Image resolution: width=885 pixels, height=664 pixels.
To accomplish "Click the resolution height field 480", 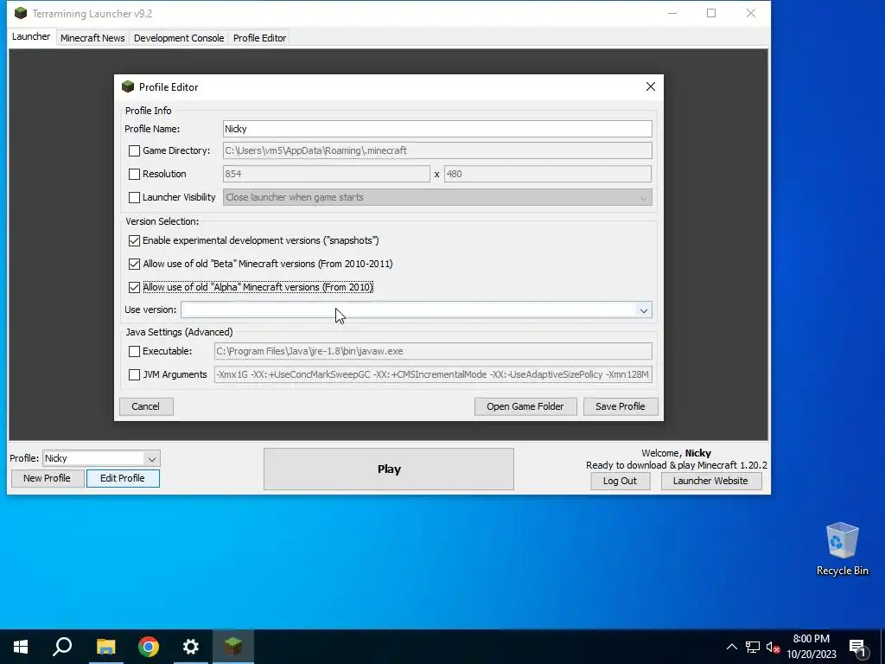I will [547, 174].
